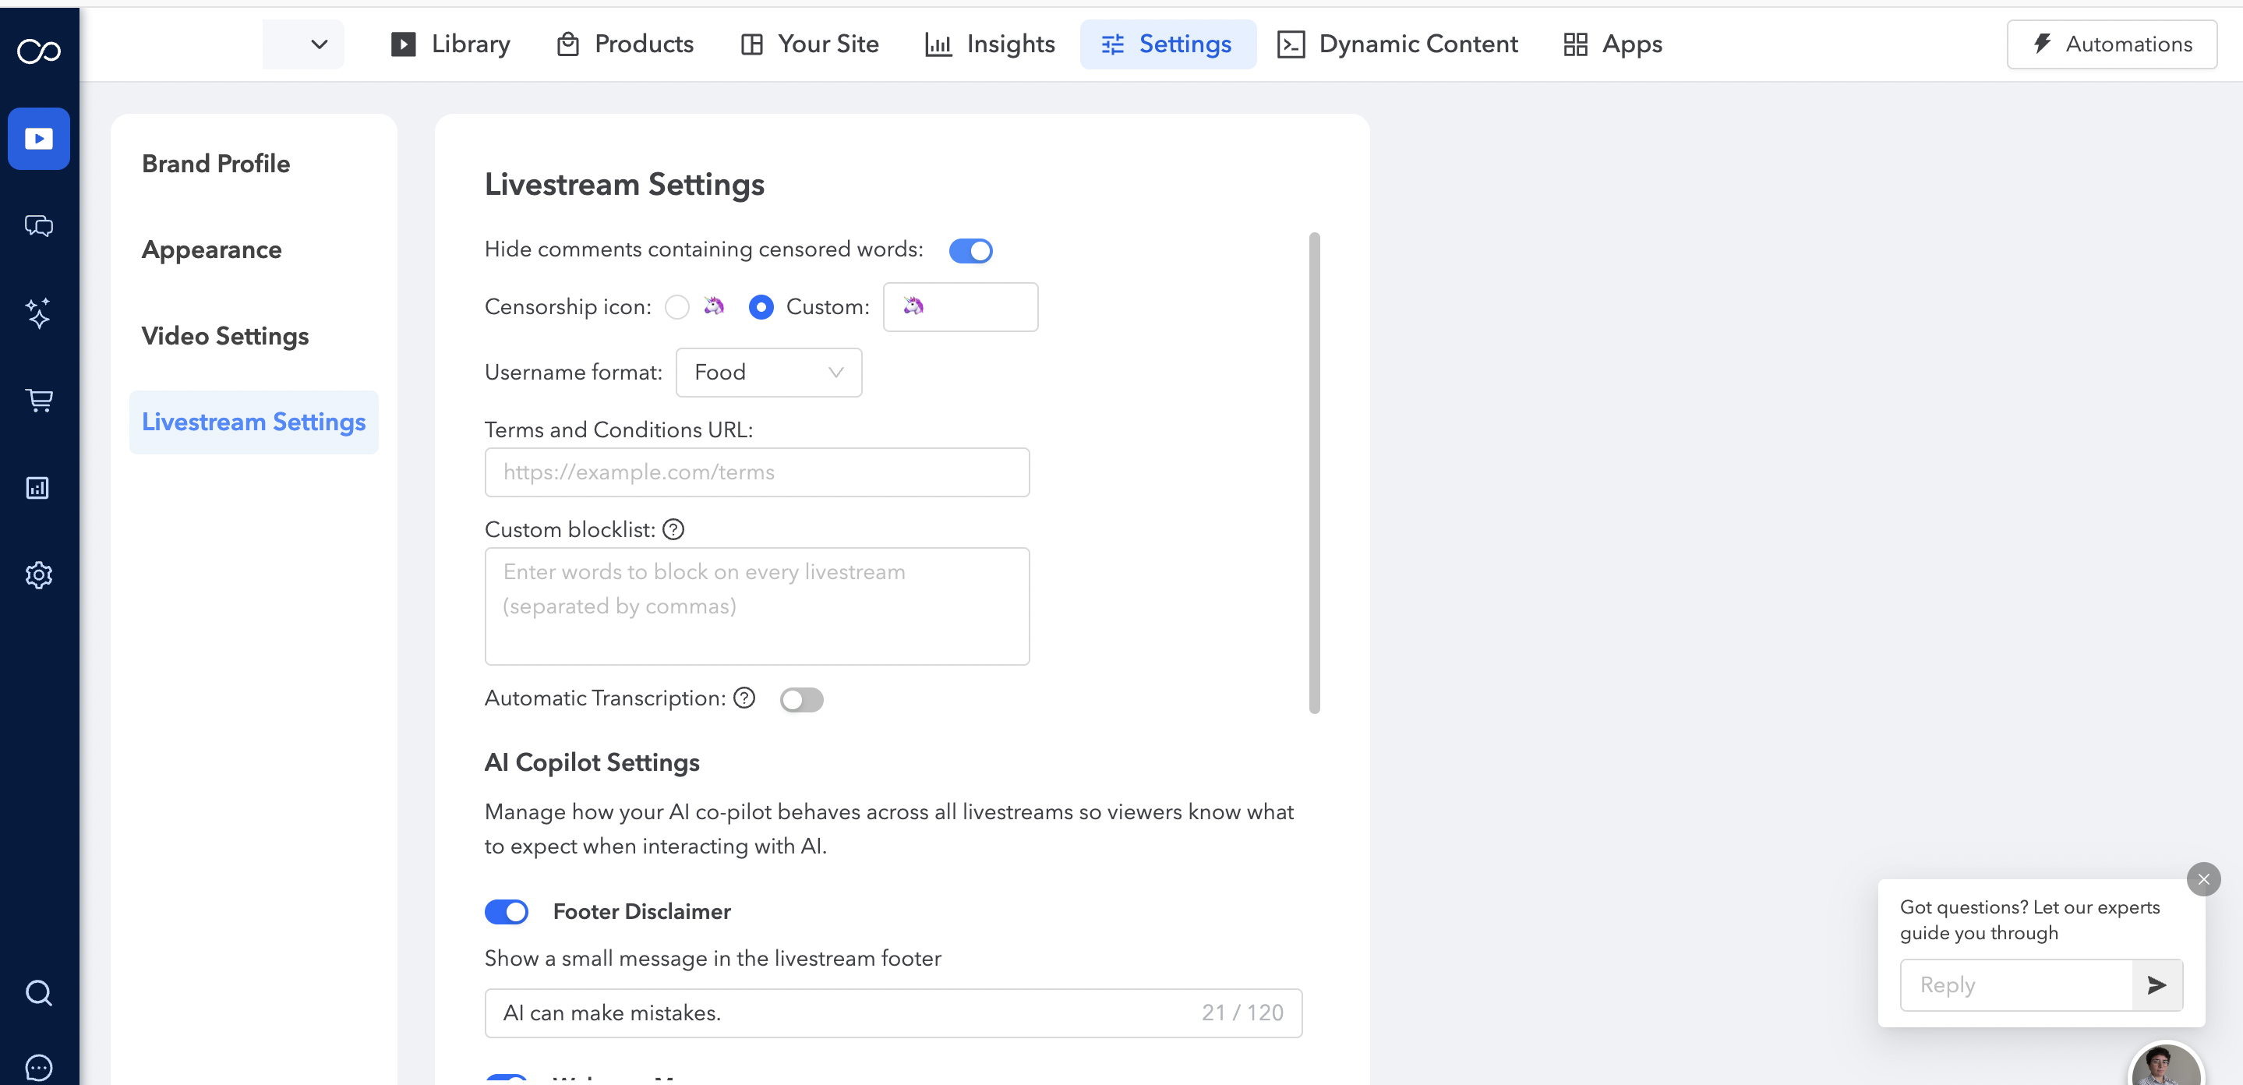Open the chat bubbles sidebar icon
Image resolution: width=2243 pixels, height=1085 pixels.
point(38,225)
